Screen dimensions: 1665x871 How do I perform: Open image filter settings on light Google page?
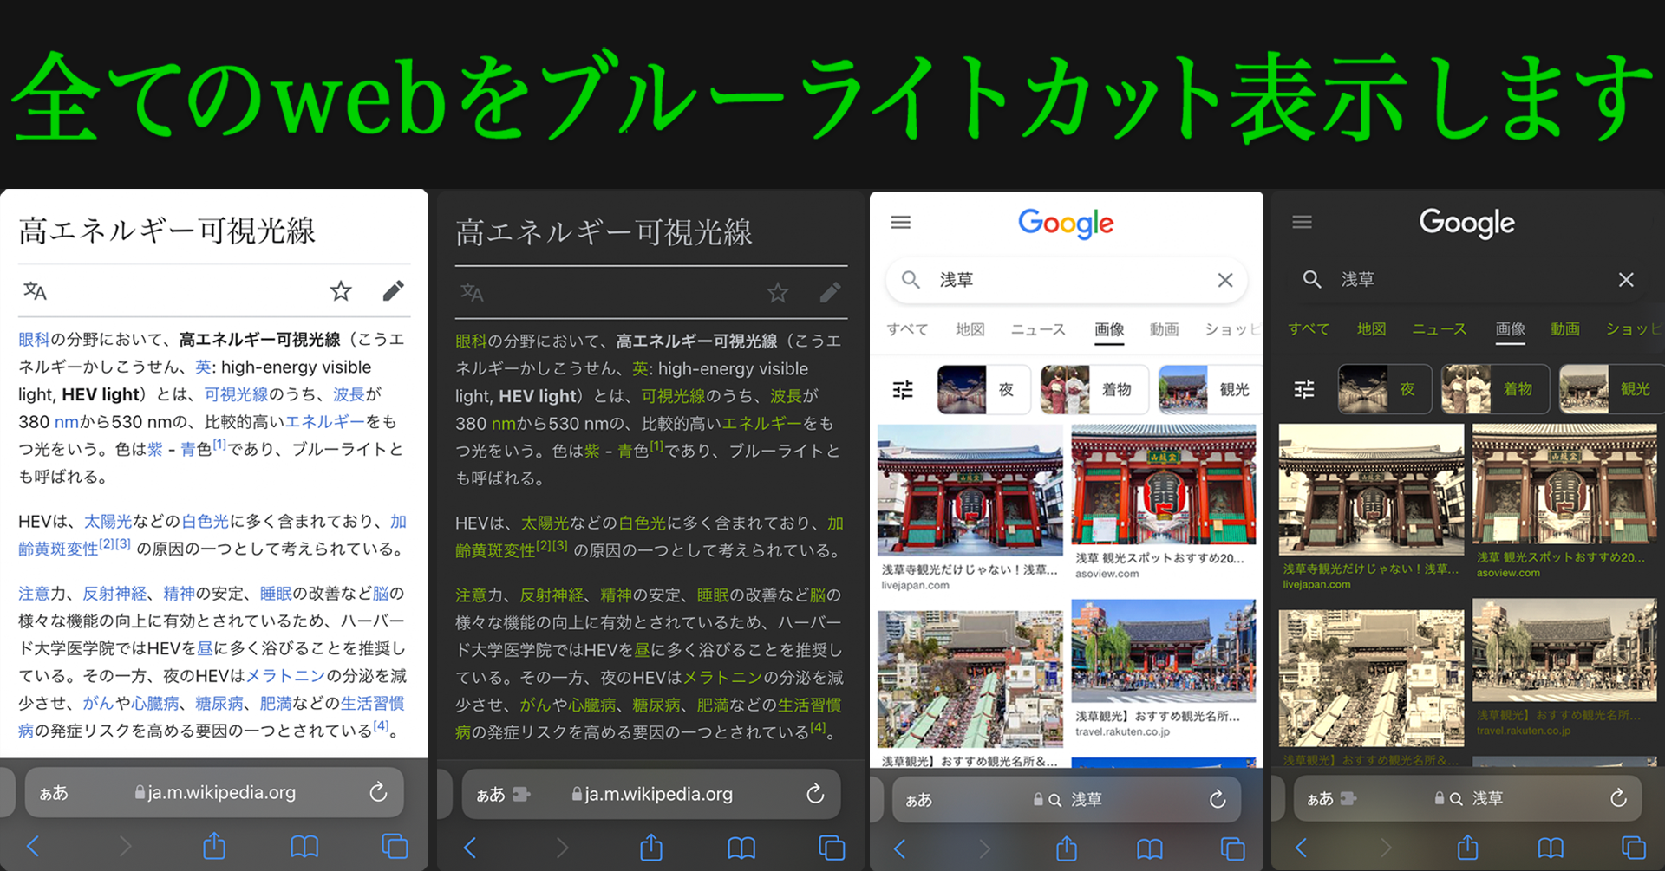(x=903, y=390)
